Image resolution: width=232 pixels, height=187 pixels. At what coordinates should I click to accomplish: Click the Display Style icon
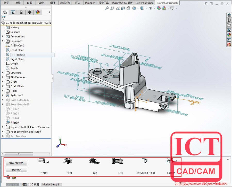(x=142, y=8)
